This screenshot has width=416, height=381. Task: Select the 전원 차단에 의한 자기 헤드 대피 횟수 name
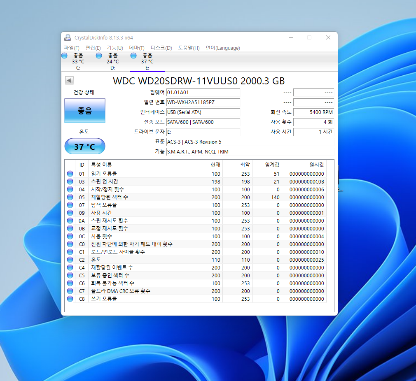pyautogui.click(x=132, y=244)
